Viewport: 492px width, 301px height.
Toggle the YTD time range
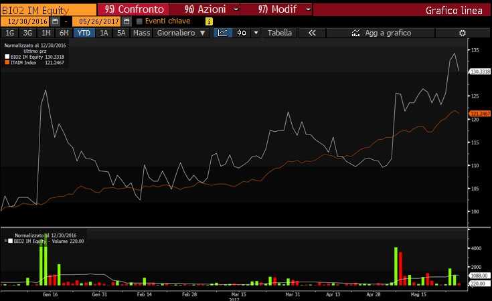[84, 33]
